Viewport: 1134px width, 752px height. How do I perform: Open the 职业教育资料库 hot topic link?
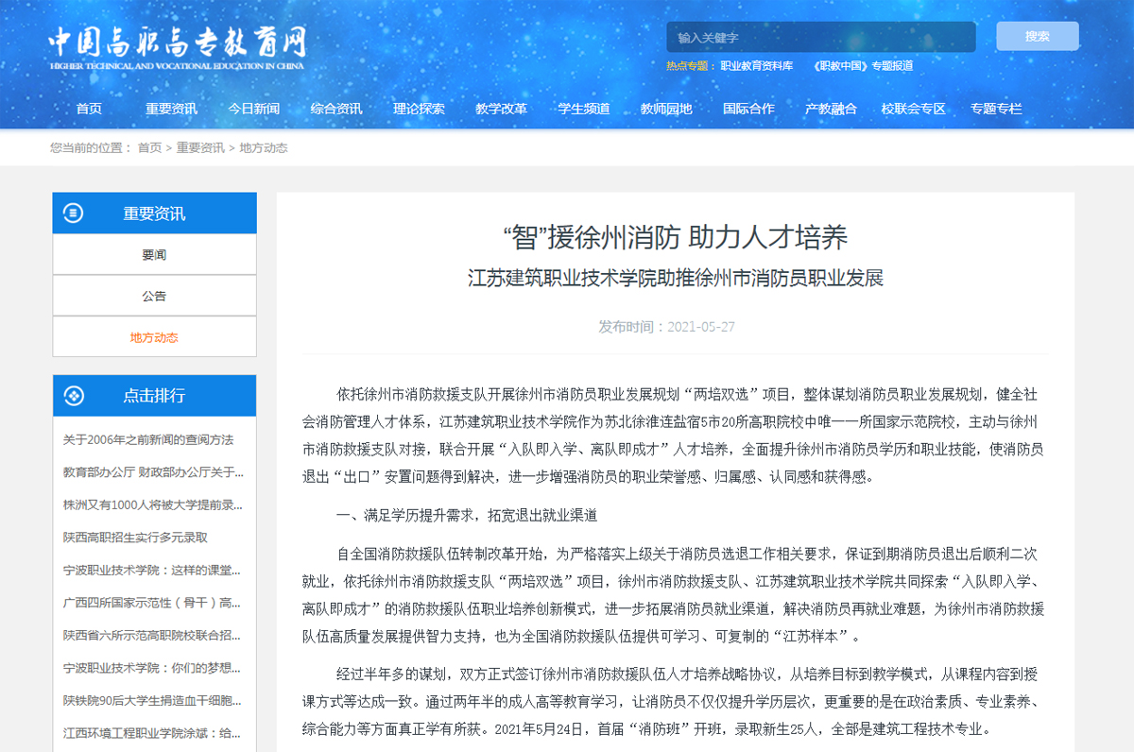pos(756,66)
